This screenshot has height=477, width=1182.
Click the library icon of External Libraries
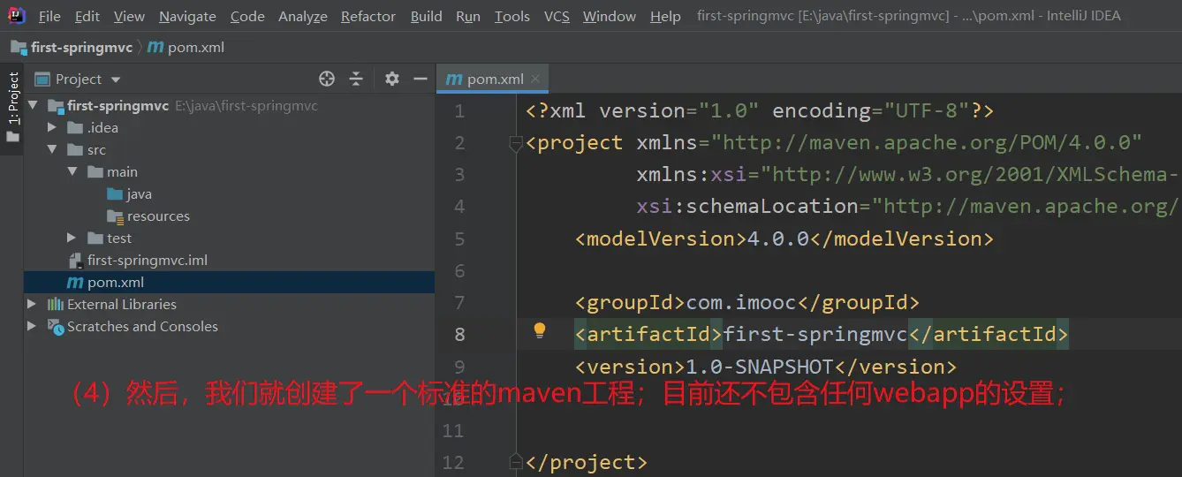56,305
